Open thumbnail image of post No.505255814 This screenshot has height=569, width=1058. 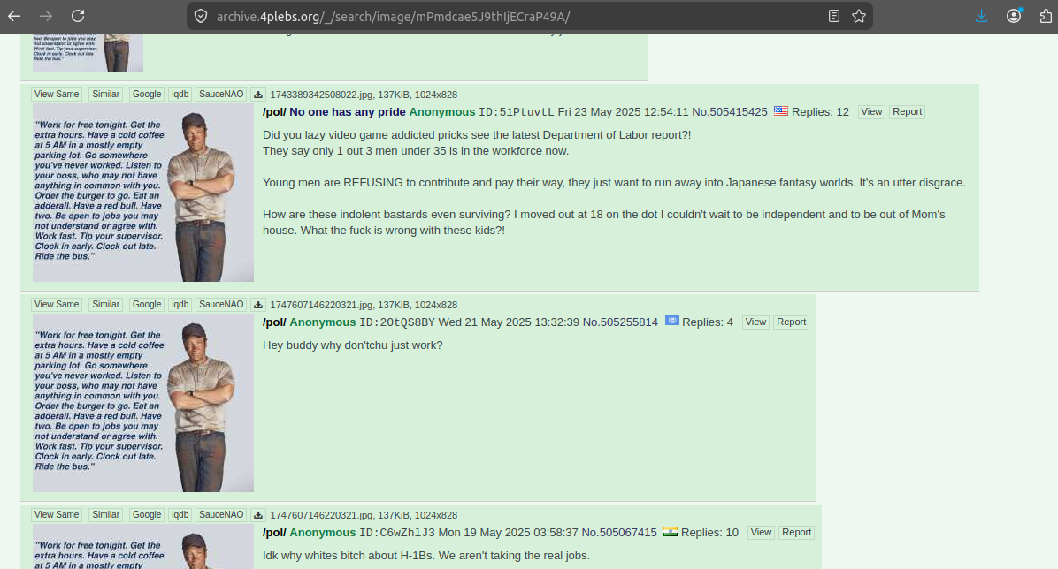[x=143, y=403]
